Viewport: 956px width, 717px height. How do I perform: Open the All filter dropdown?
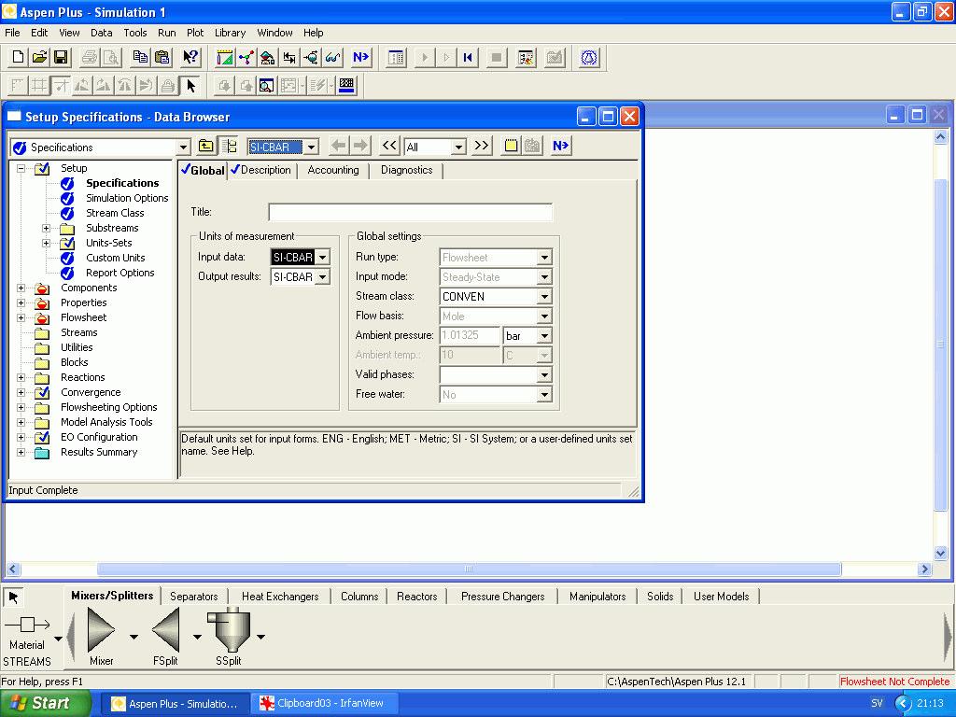pyautogui.click(x=458, y=147)
